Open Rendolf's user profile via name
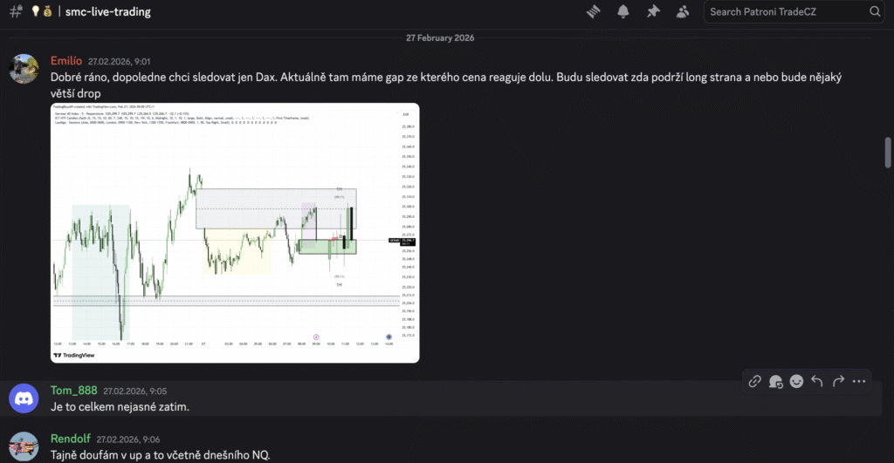This screenshot has width=894, height=463. [71, 439]
